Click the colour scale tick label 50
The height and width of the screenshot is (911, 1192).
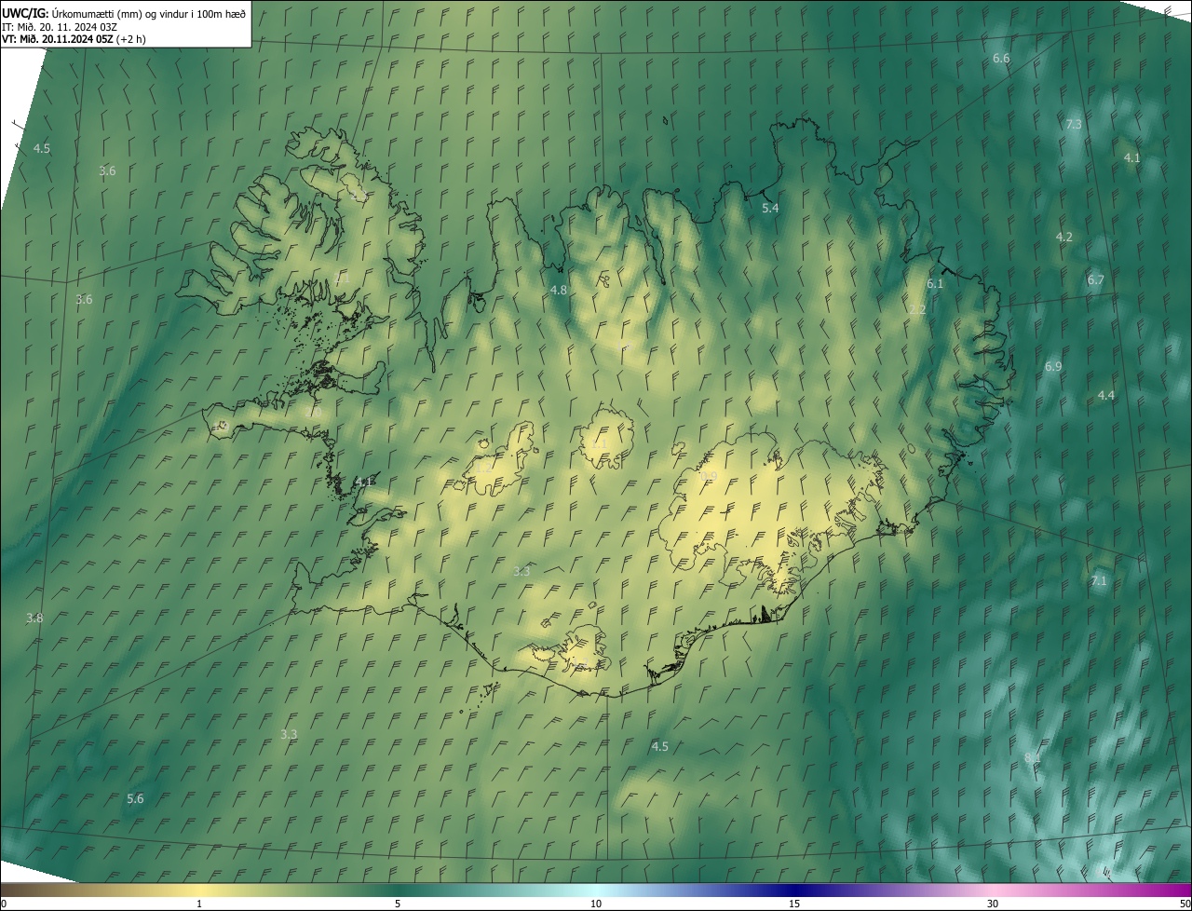(1185, 904)
